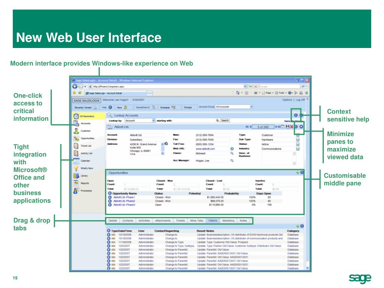Screen dimensions: 384x288
Task: Click into the starting with search field
Action: point(194,120)
